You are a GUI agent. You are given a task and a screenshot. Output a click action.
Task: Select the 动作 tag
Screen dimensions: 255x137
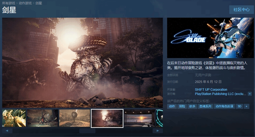pos(172,106)
